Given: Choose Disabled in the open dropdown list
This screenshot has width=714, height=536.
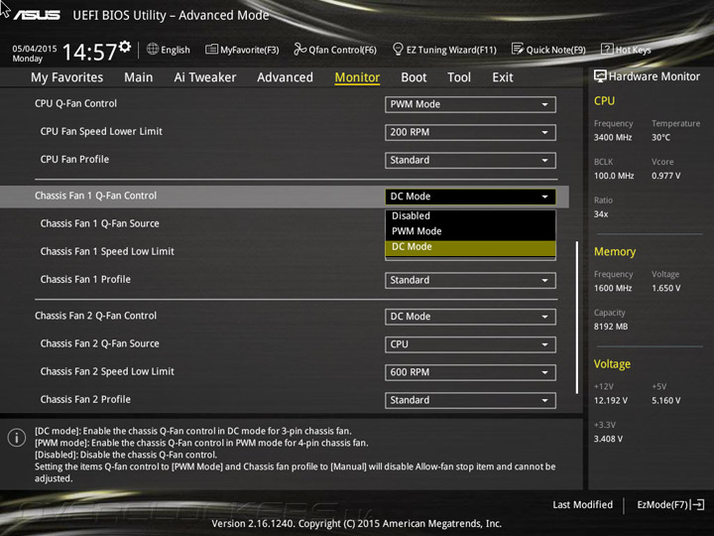Looking at the screenshot, I should click(x=470, y=216).
